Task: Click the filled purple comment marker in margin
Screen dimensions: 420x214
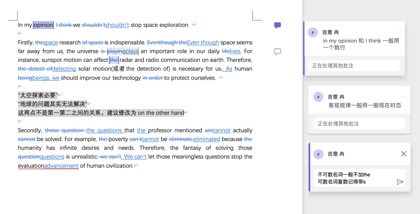Action: (277, 26)
